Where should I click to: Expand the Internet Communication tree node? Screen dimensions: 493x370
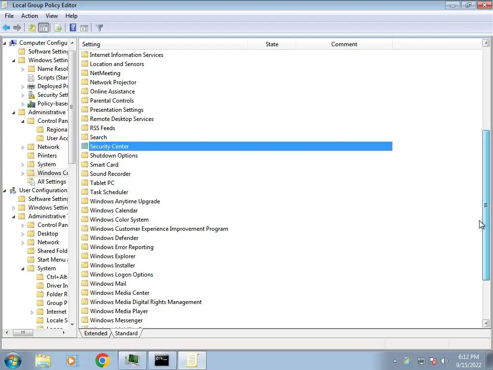32,312
